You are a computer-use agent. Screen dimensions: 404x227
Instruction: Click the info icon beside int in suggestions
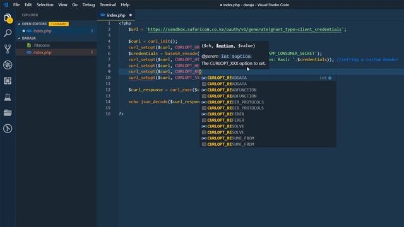coord(330,78)
